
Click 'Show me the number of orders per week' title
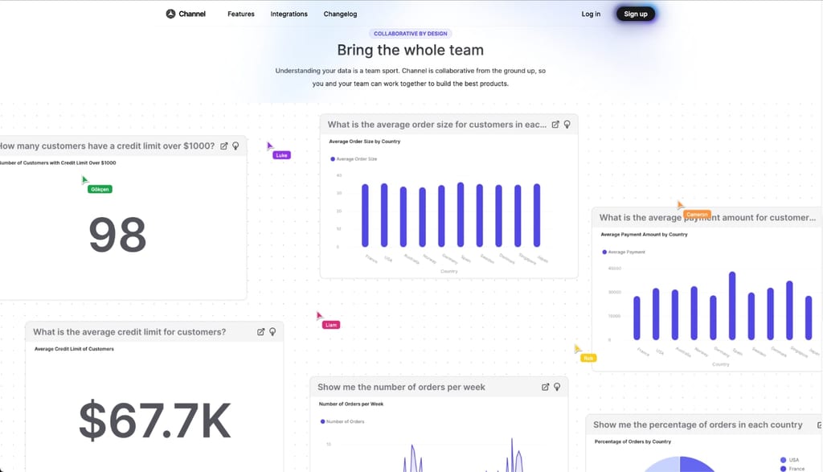401,387
